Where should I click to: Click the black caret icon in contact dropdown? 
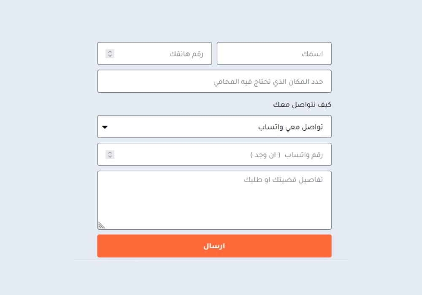tap(105, 126)
